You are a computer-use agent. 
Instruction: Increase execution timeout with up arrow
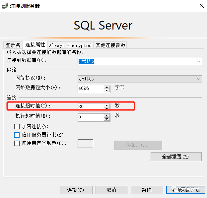point(107,115)
